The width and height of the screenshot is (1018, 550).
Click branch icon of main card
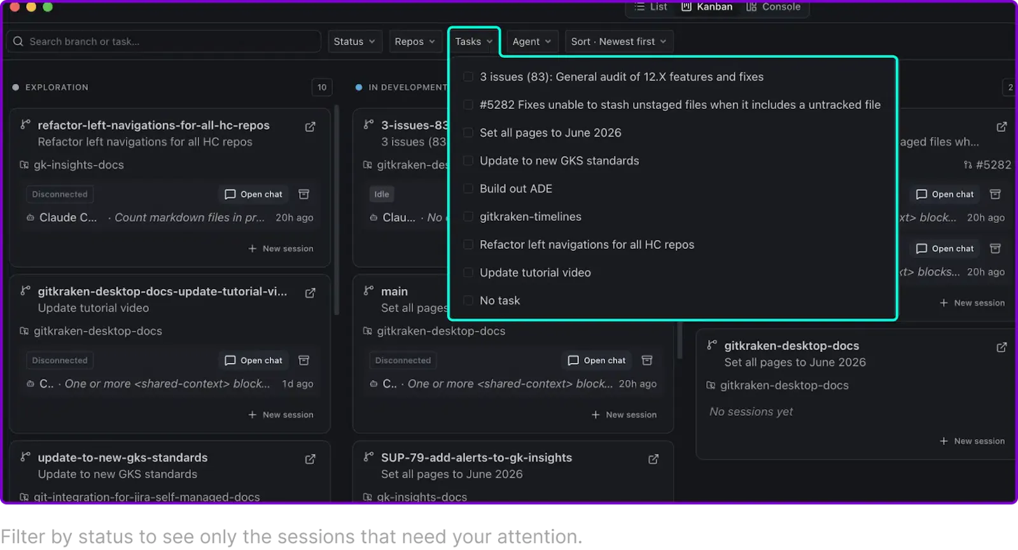368,291
